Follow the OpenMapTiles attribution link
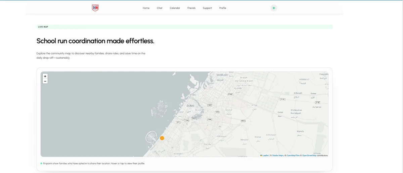403x173 pixels. tap(293, 156)
